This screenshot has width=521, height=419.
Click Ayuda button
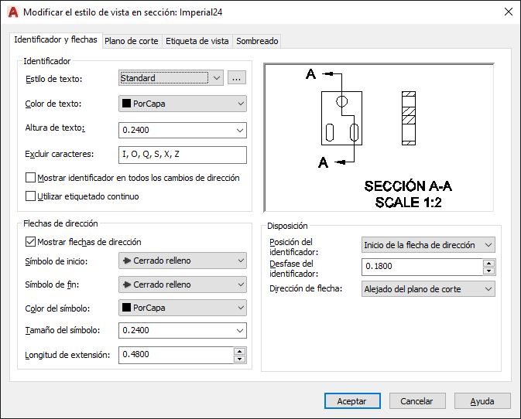482,401
